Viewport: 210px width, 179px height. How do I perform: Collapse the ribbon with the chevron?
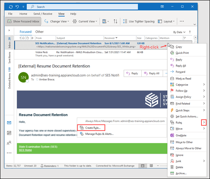point(194,24)
